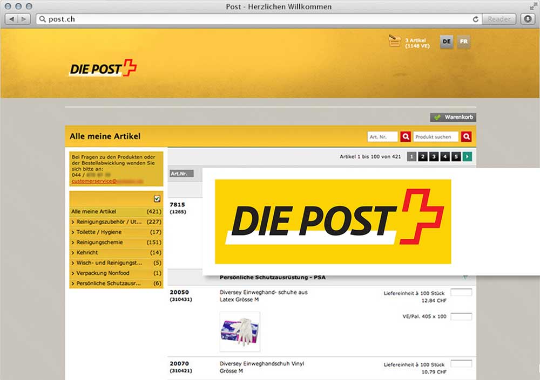Switch language to DE

(x=447, y=42)
